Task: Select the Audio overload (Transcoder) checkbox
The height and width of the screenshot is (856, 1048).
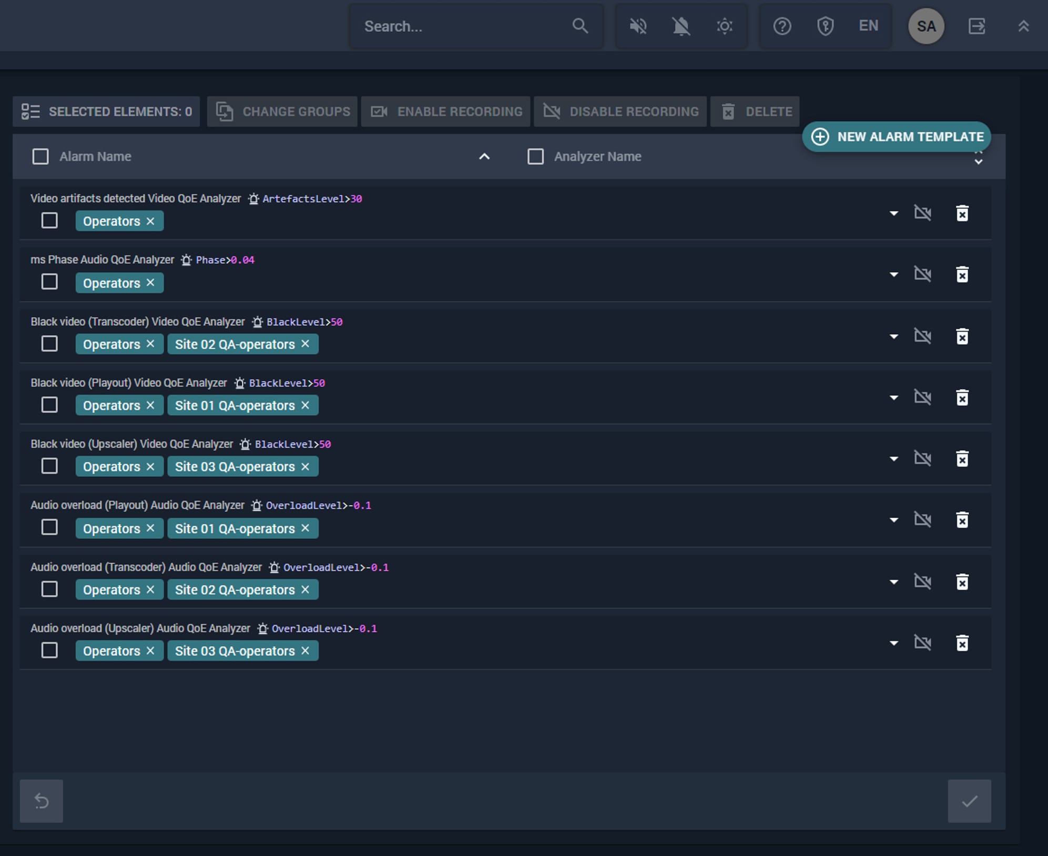Action: pyautogui.click(x=49, y=590)
